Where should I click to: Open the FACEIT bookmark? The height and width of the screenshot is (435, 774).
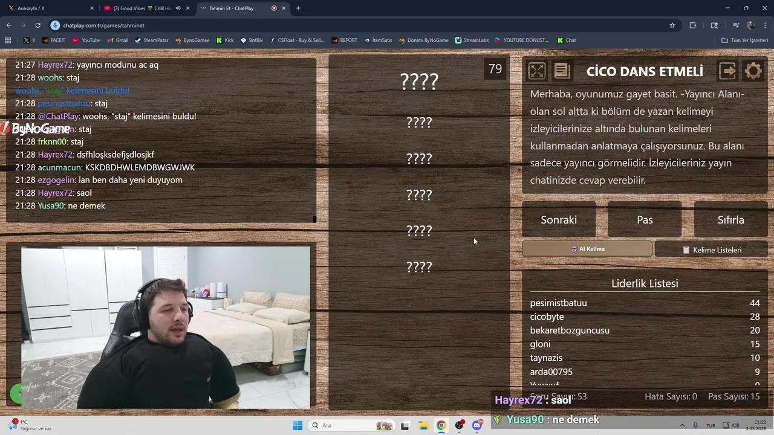pyautogui.click(x=53, y=40)
